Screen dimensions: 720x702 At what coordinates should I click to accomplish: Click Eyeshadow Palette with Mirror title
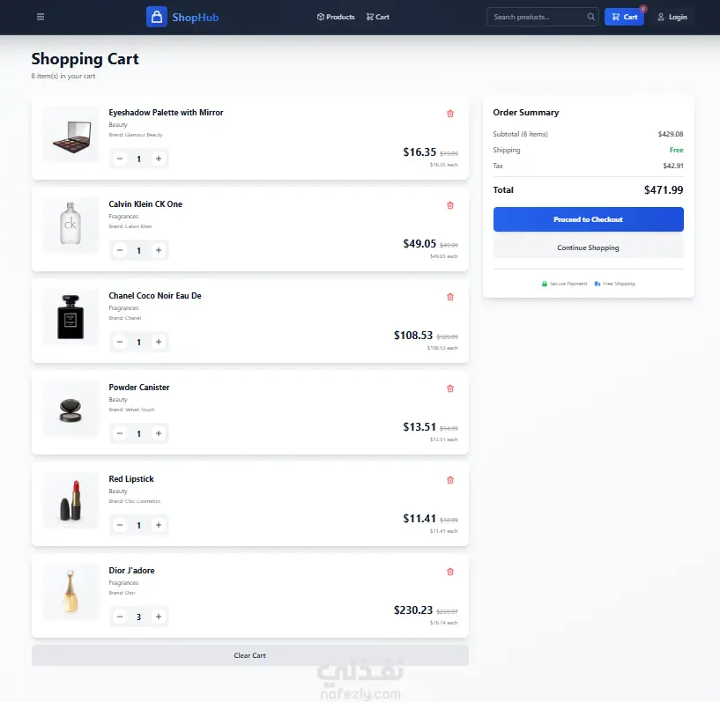coord(166,113)
